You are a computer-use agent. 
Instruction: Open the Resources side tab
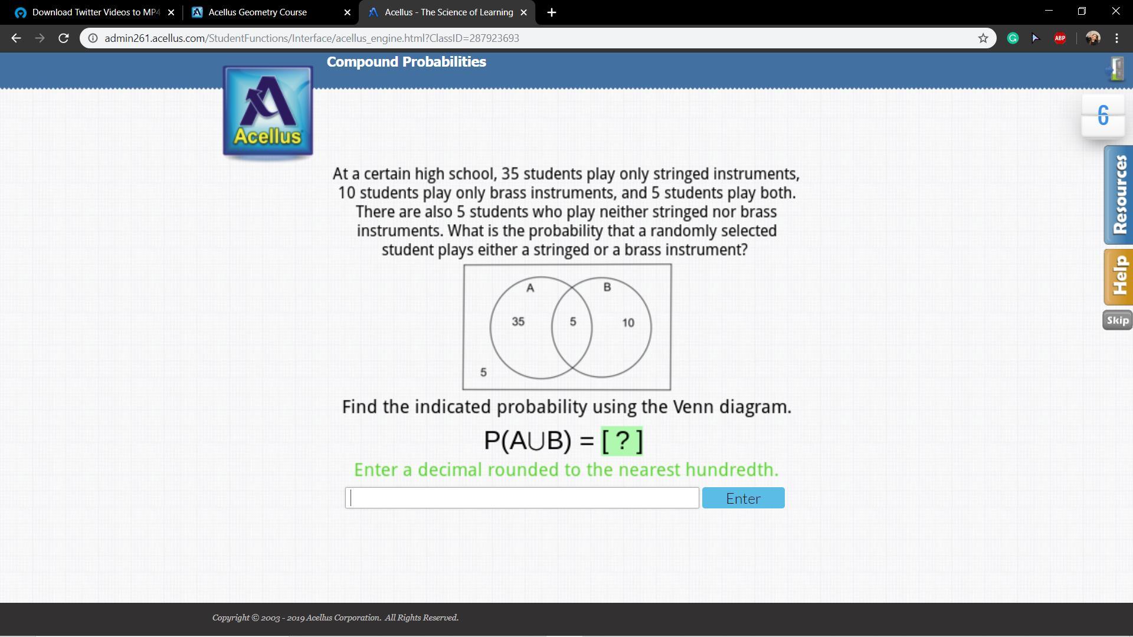(1119, 195)
